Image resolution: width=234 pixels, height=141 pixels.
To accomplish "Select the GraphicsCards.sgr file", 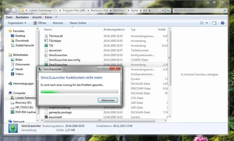I will pos(60,108).
